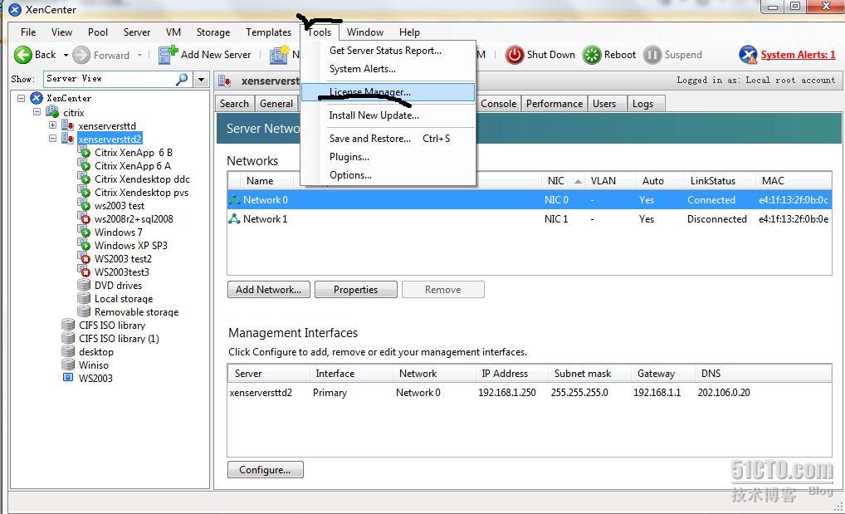Collapse the citrix pool node

tap(37, 111)
